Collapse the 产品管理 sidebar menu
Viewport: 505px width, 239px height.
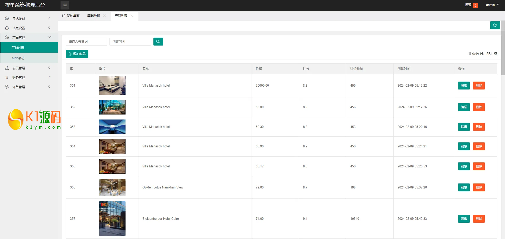tap(29, 37)
